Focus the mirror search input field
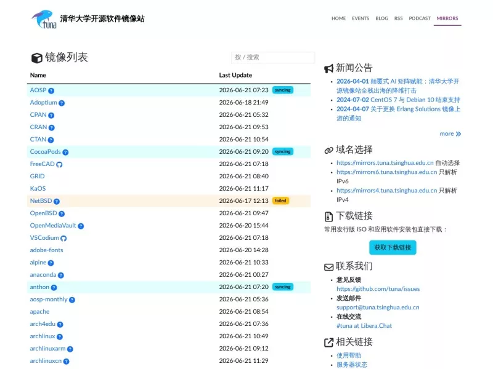 point(273,57)
